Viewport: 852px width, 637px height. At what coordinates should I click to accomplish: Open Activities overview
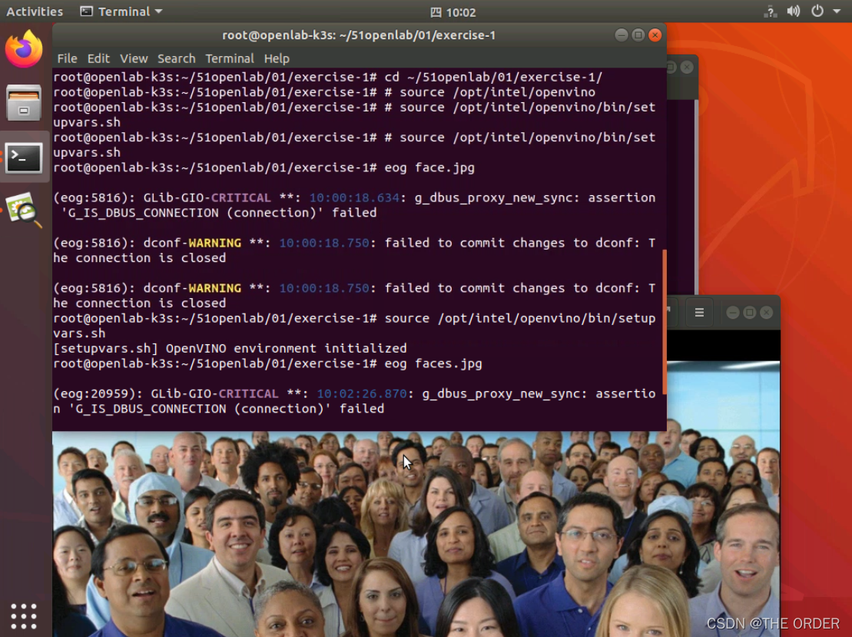(x=35, y=12)
